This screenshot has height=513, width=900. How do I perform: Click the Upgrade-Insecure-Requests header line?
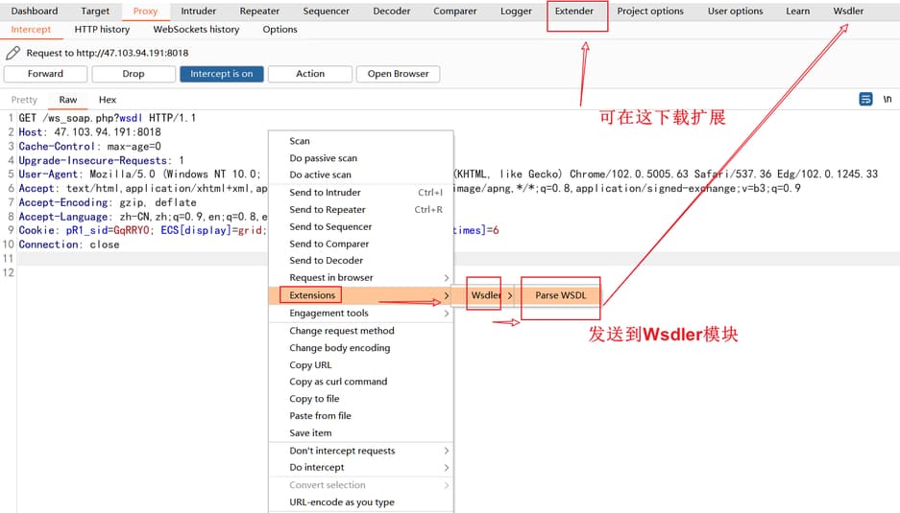(x=101, y=161)
